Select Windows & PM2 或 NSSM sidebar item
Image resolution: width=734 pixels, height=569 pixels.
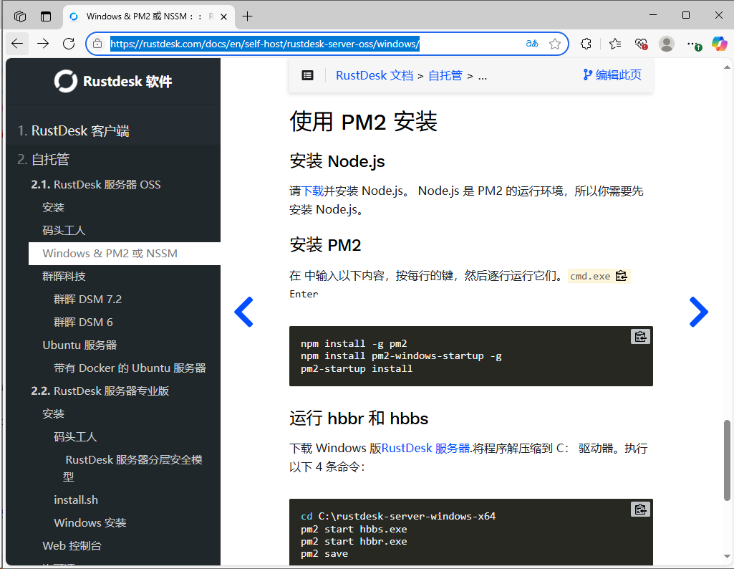pyautogui.click(x=125, y=254)
